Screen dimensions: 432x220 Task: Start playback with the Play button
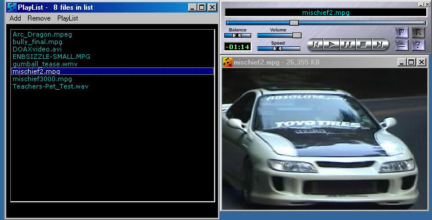332,44
